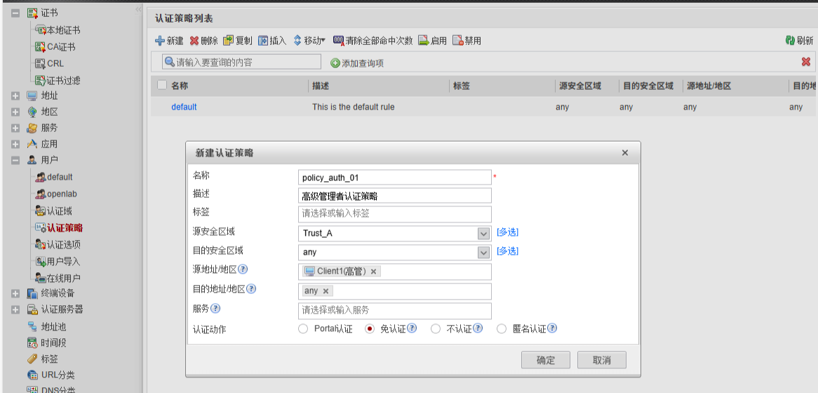Click help icon beside 免认证
This screenshot has width=818, height=393.
pos(412,328)
